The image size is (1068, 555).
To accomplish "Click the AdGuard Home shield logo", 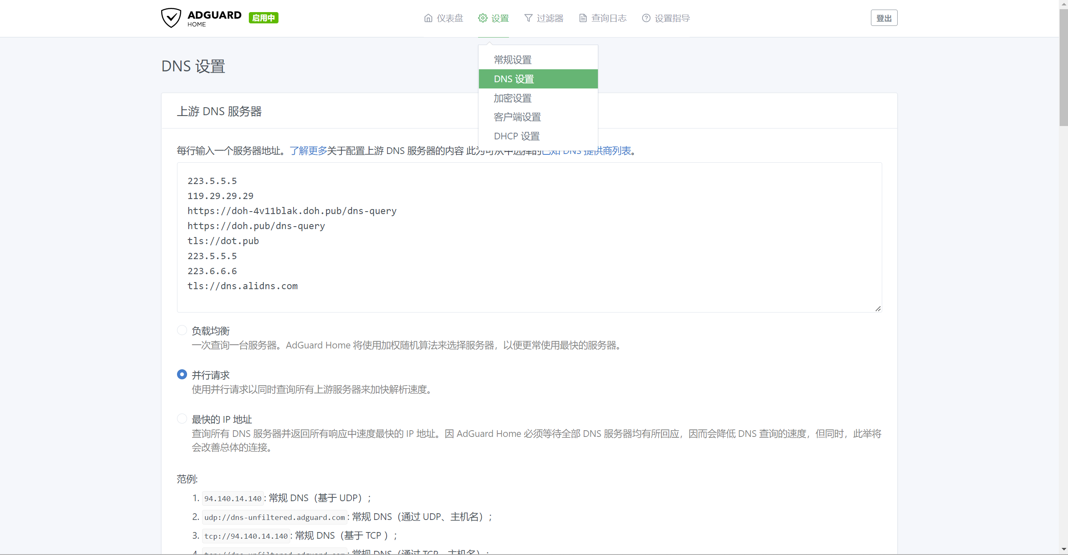I will coord(171,18).
